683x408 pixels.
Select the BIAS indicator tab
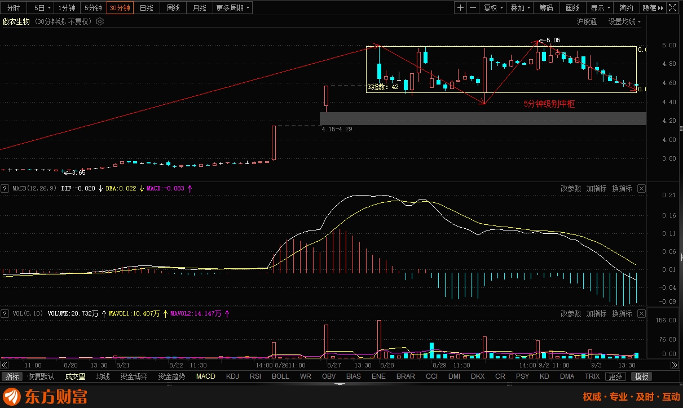point(354,376)
